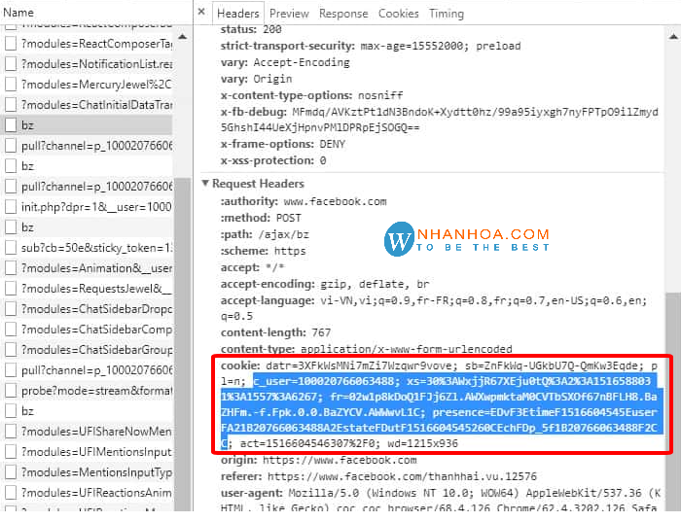Screen dimensions: 681x522
Task: Click file icon beside ?modules=ReactComposerTa request
Action: click(x=11, y=44)
